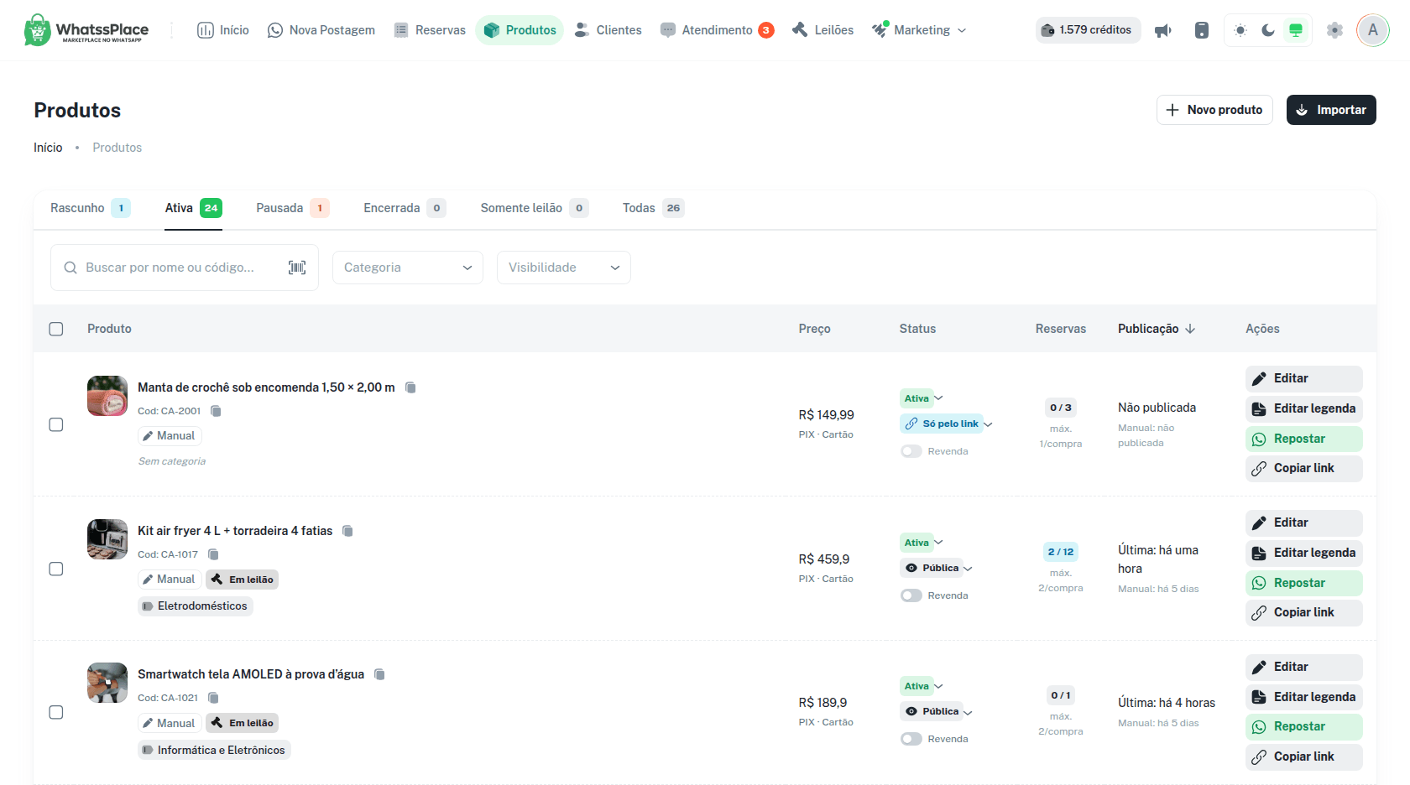This screenshot has width=1410, height=785.
Task: Check the select-all products checkbox
Action: [56, 329]
